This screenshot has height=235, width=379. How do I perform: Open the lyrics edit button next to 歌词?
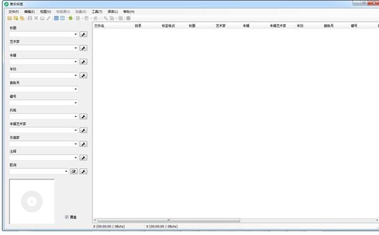pos(74,171)
